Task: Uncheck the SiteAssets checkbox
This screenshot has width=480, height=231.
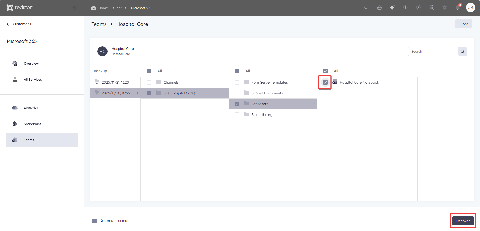Action: click(x=237, y=104)
